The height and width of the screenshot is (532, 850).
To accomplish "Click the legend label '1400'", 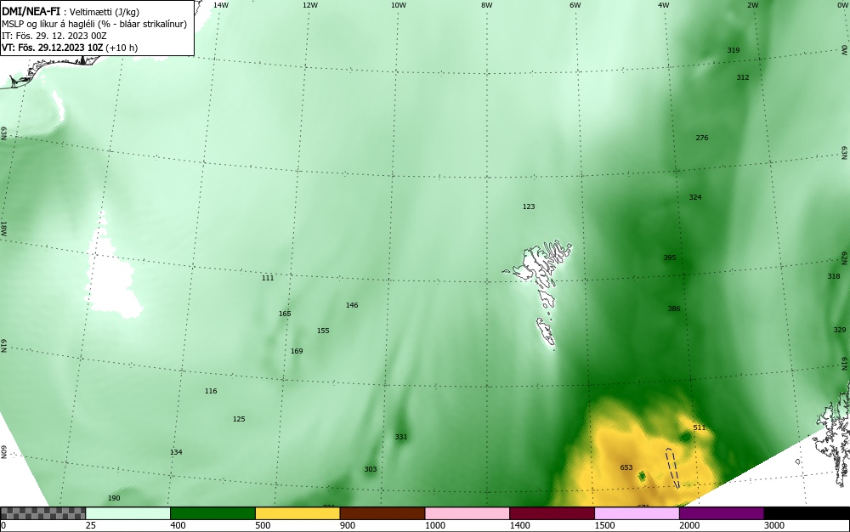I will click(x=519, y=525).
